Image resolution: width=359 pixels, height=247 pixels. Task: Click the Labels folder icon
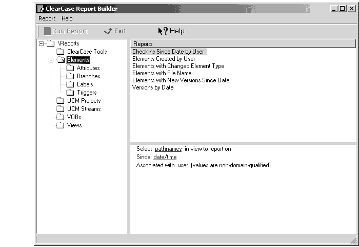coord(70,84)
